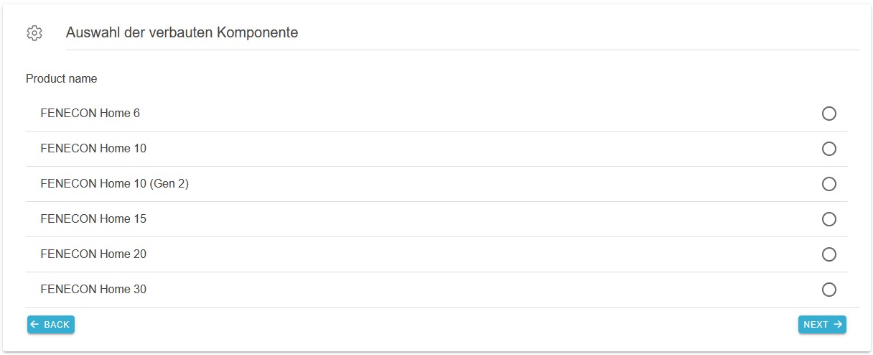Click the settings gear icon beside the heading
The image size is (873, 355).
[34, 33]
